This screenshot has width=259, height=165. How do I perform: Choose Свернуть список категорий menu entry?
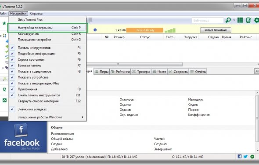coord(47,101)
